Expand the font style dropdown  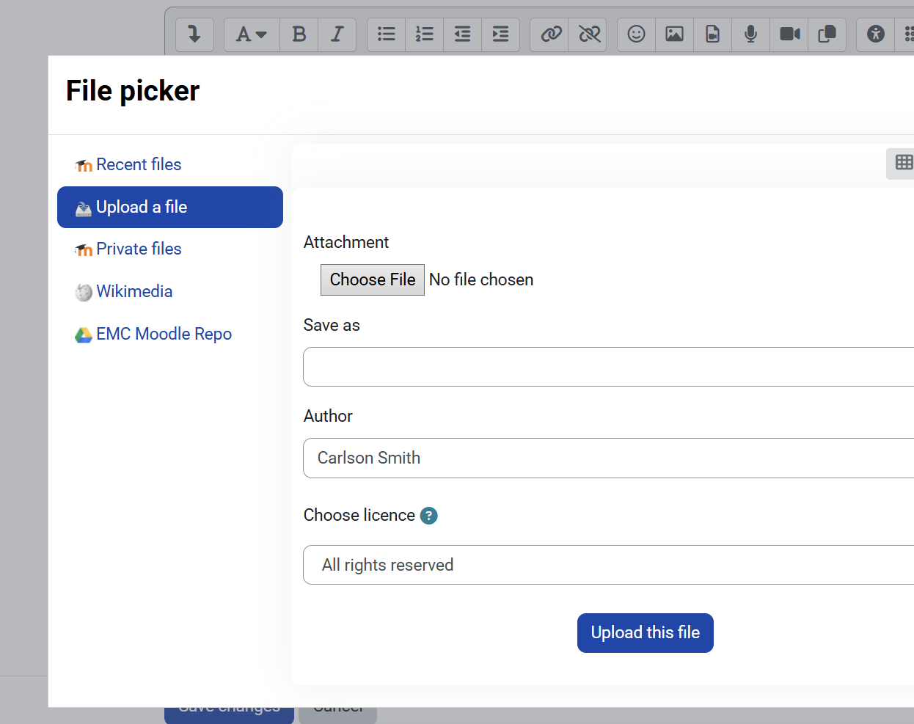tap(251, 34)
